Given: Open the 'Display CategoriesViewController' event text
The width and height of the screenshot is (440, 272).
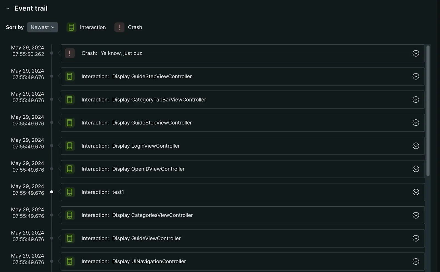Looking at the screenshot, I should pyautogui.click(x=152, y=215).
